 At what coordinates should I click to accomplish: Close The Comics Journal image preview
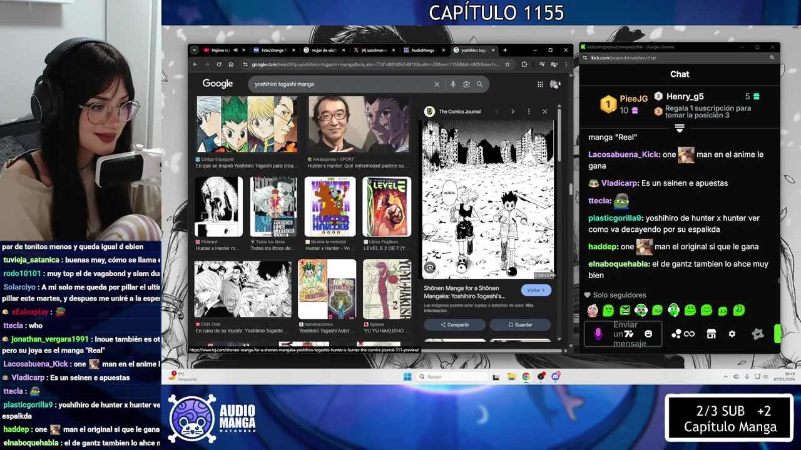pyautogui.click(x=544, y=112)
